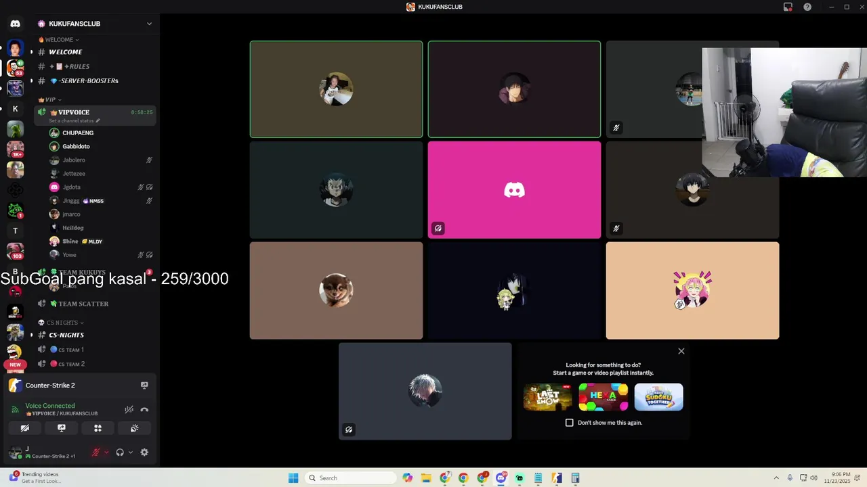Collapse the VIP category

pos(49,99)
